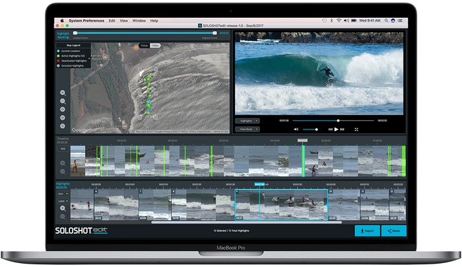The height and width of the screenshot is (267, 462).
Task: Skip to the next highlight
Action: tap(342, 130)
